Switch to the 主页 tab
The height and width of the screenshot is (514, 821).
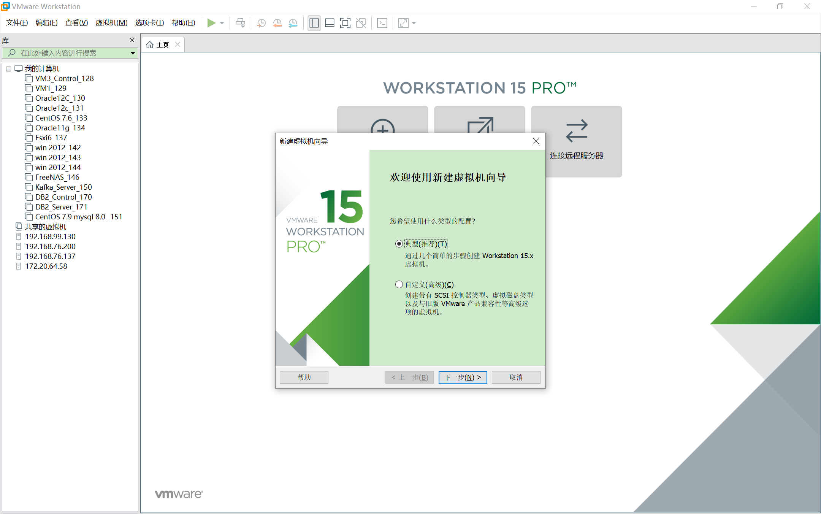pyautogui.click(x=162, y=44)
